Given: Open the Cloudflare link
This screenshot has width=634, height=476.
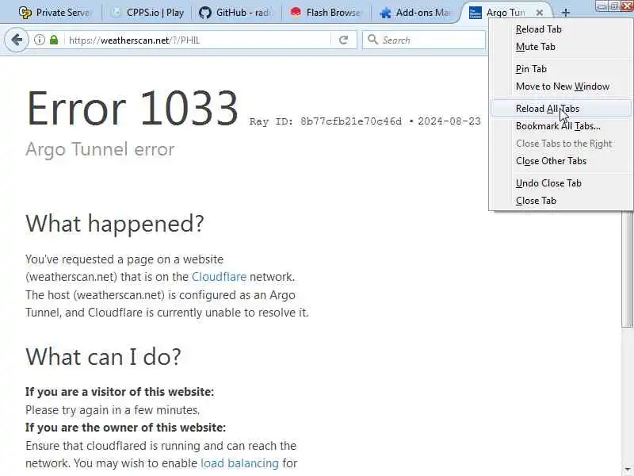Looking at the screenshot, I should click(x=219, y=277).
